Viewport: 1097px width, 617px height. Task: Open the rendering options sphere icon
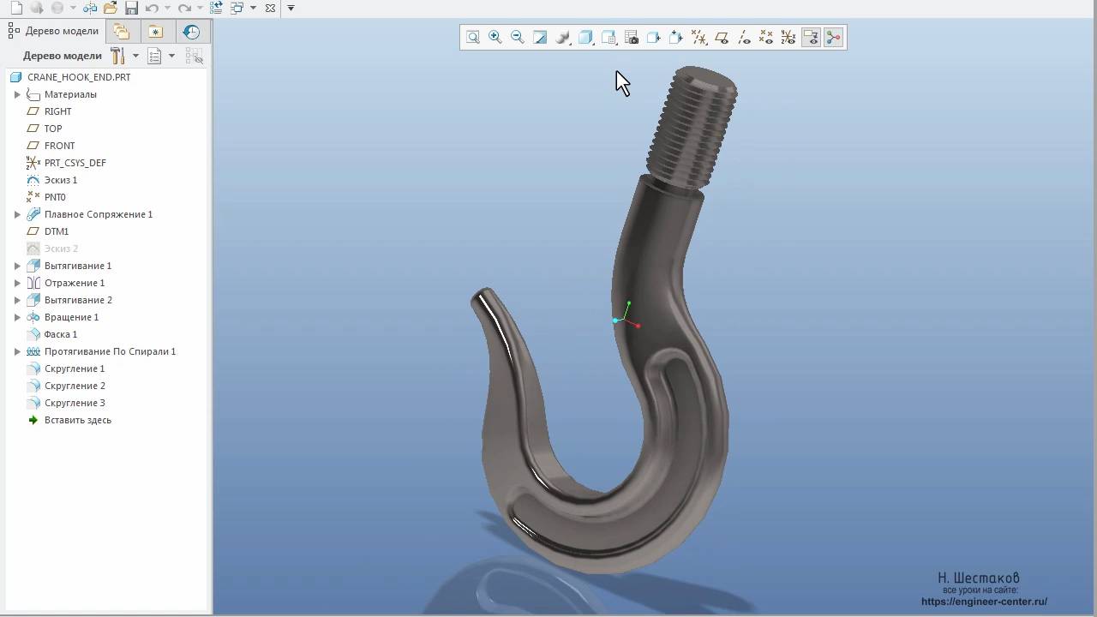[563, 37]
